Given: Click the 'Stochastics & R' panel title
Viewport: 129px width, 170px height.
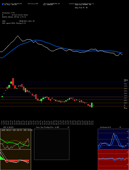Looking at the screenshot, I should 106,127.
